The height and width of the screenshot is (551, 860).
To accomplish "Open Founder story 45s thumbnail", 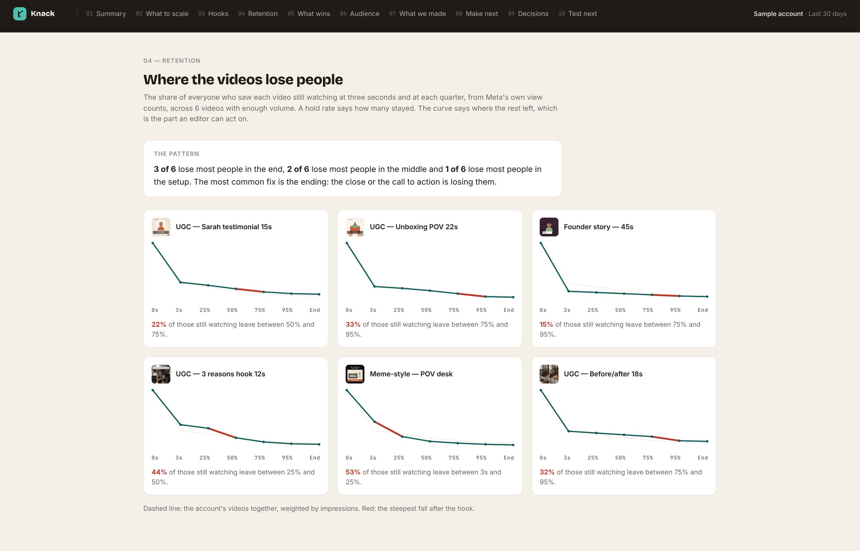I will click(549, 227).
